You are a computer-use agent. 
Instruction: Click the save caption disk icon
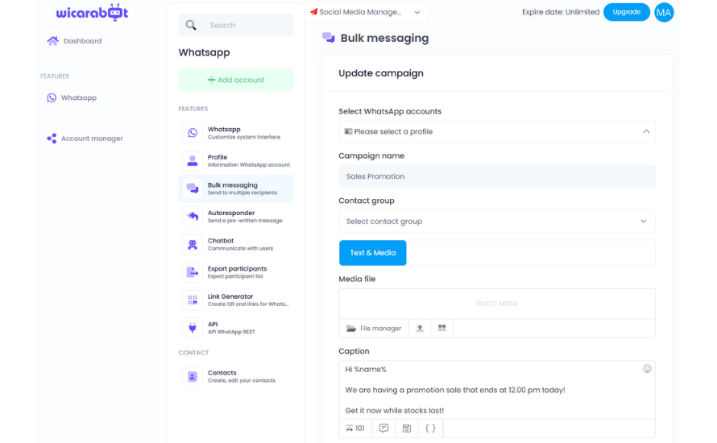(x=407, y=429)
